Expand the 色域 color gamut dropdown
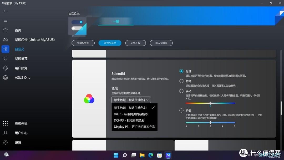 [x=131, y=100]
